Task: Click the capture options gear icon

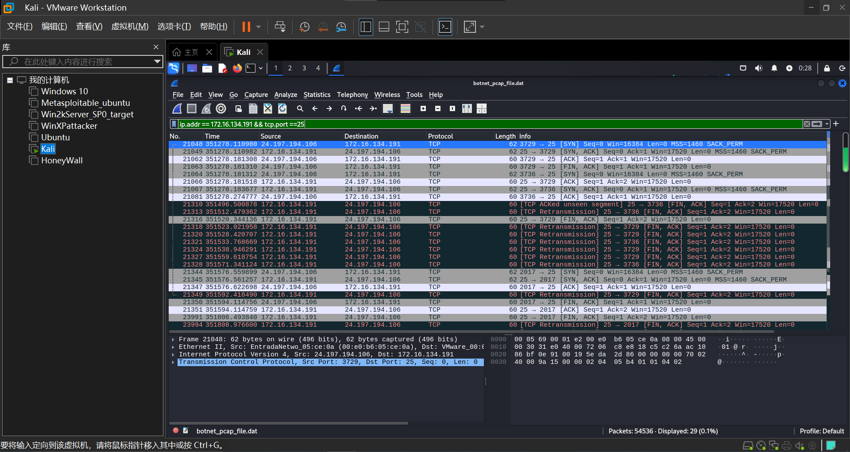Action: click(221, 108)
